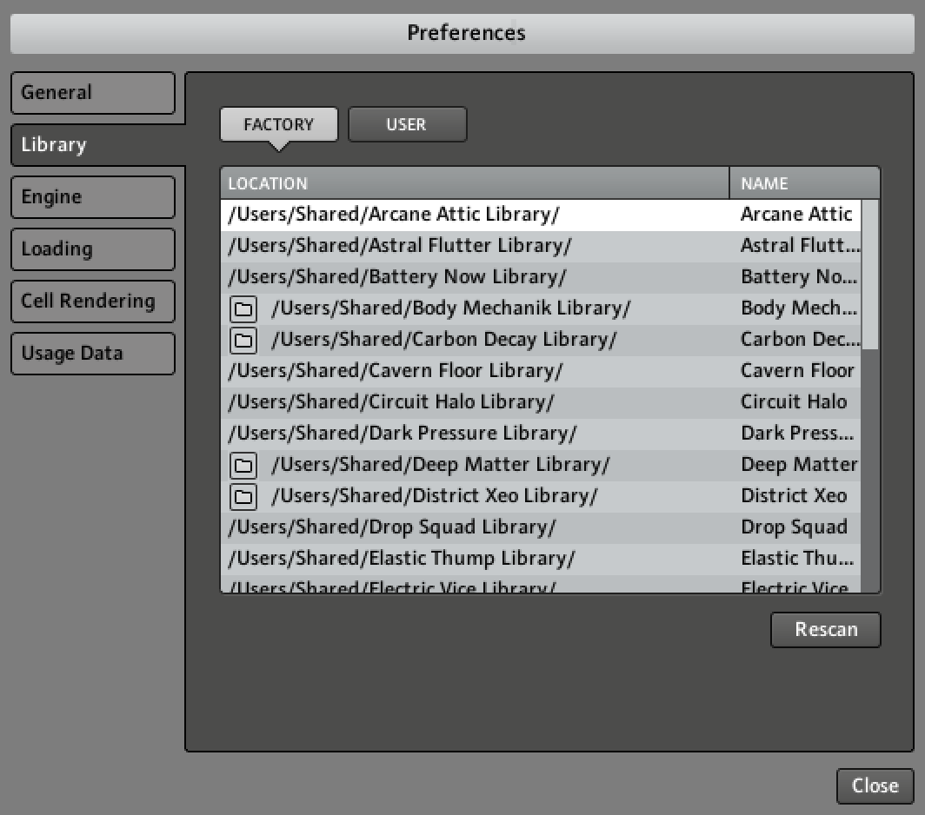Select the Loading preferences tab
The width and height of the screenshot is (925, 815).
pyautogui.click(x=92, y=249)
